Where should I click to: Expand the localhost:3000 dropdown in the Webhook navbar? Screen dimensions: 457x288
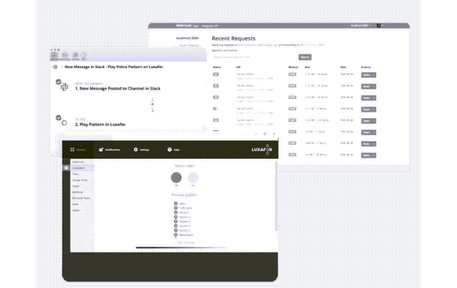[361, 26]
